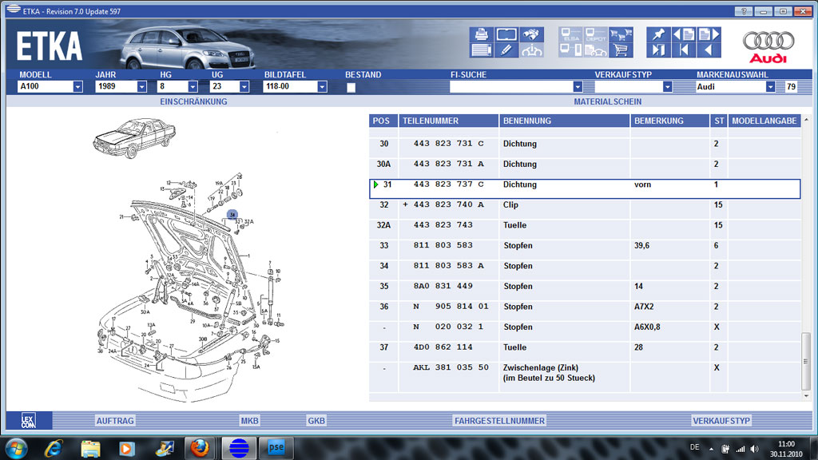Open the Markenauswahl Audi dropdown
Image resolution: width=818 pixels, height=460 pixels.
pyautogui.click(x=770, y=87)
